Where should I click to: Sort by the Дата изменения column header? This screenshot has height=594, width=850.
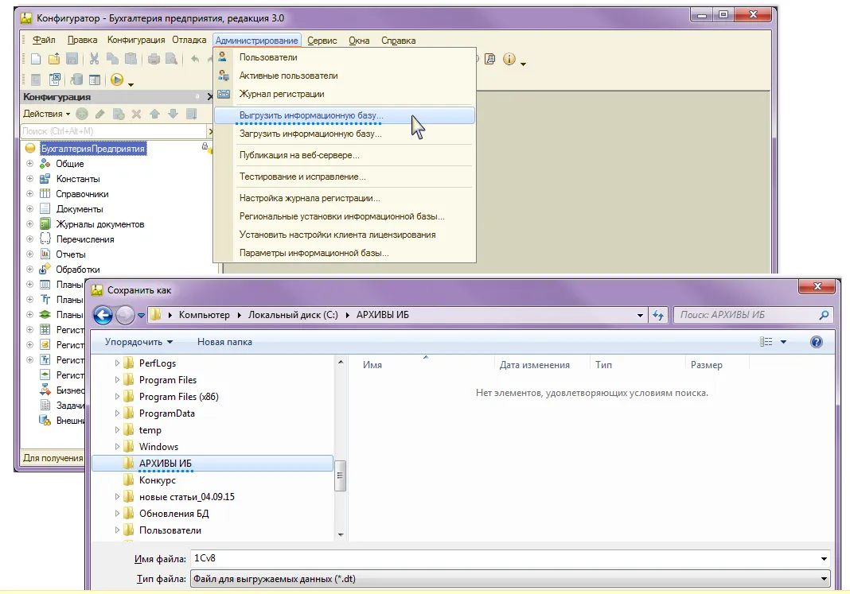[541, 365]
